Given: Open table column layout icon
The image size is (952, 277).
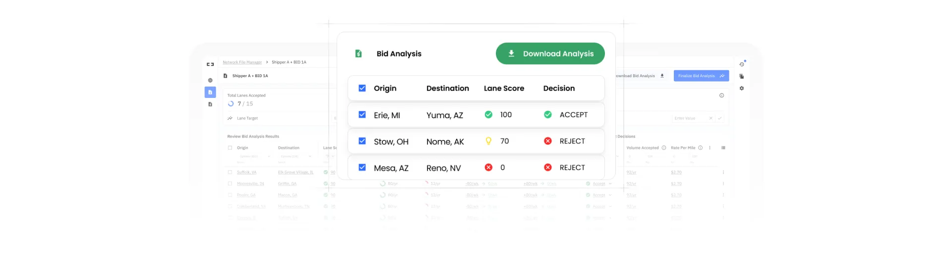Looking at the screenshot, I should click(x=723, y=148).
